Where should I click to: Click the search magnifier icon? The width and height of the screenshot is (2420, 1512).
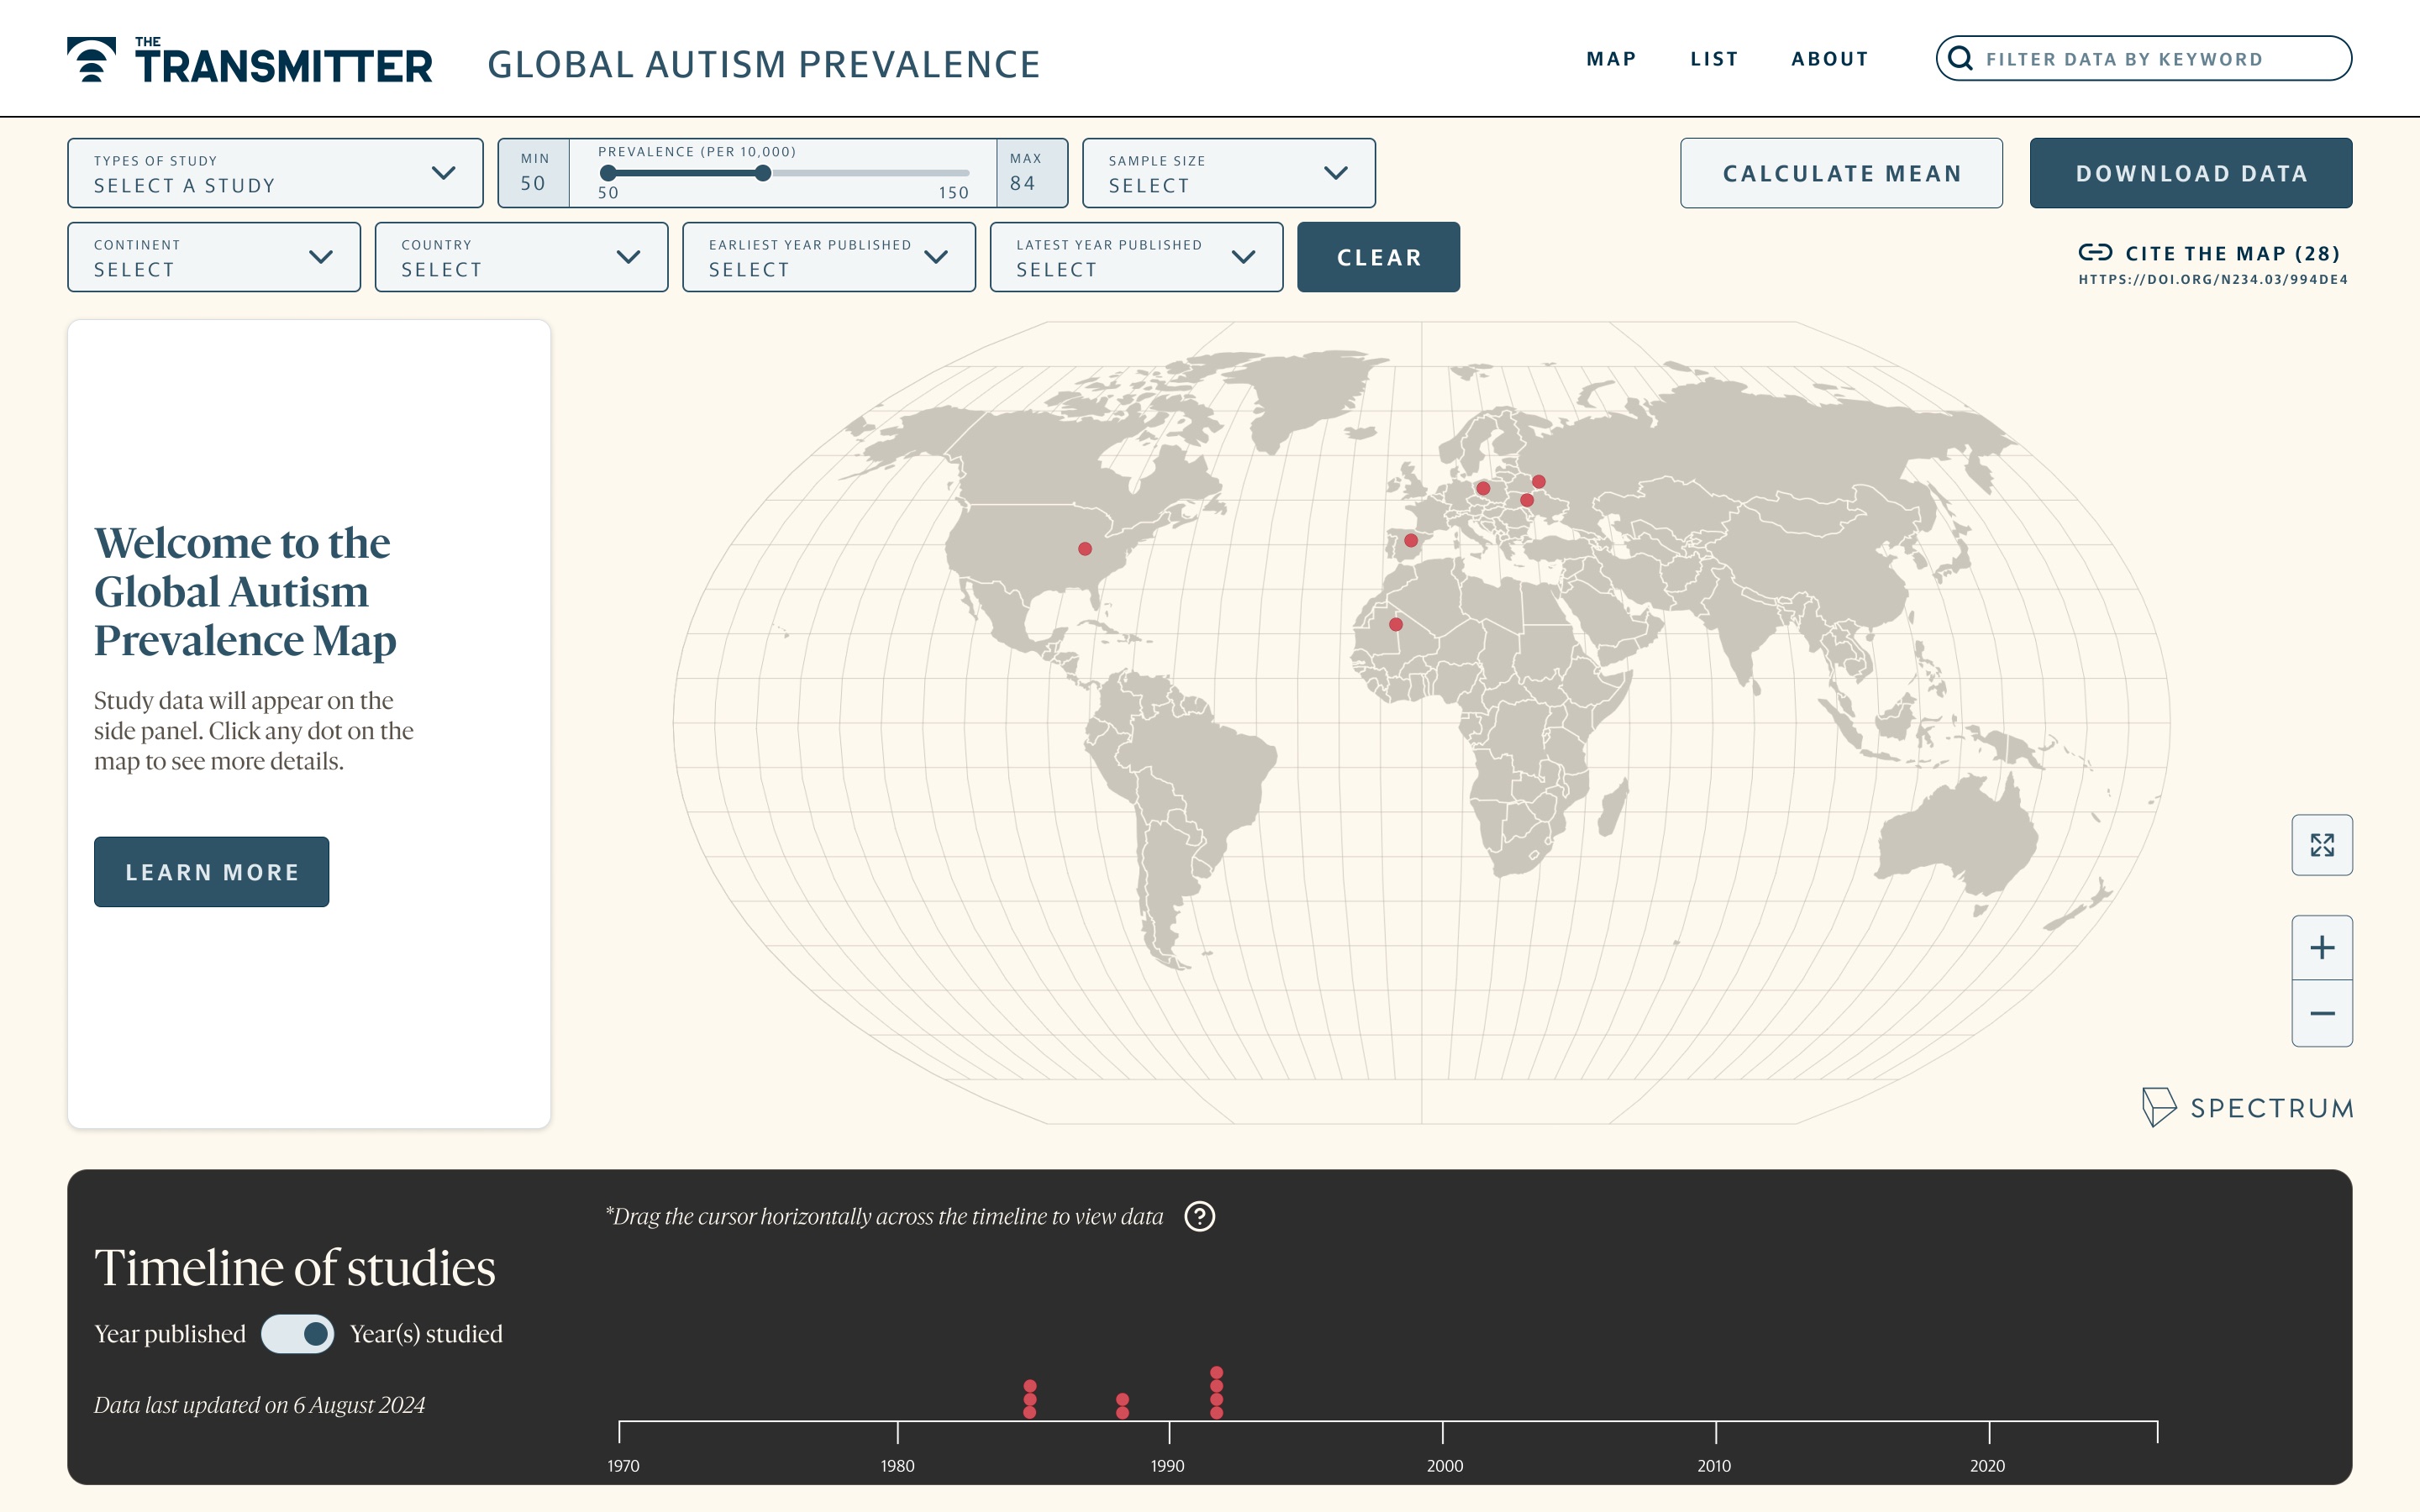(x=1960, y=58)
